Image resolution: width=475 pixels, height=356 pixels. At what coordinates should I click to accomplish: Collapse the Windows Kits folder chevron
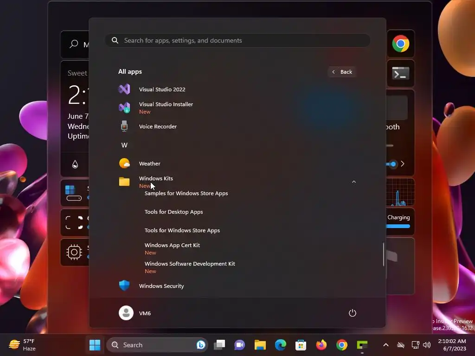tap(353, 182)
